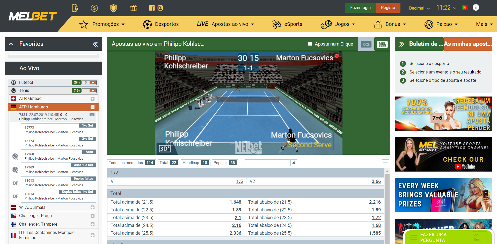This screenshot has width=497, height=244.
Task: Click the football icon beside Desportos
Action: pyautogui.click(x=147, y=24)
